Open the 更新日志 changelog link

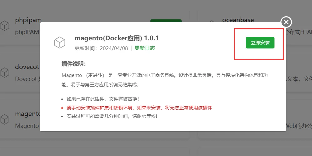pos(145,48)
